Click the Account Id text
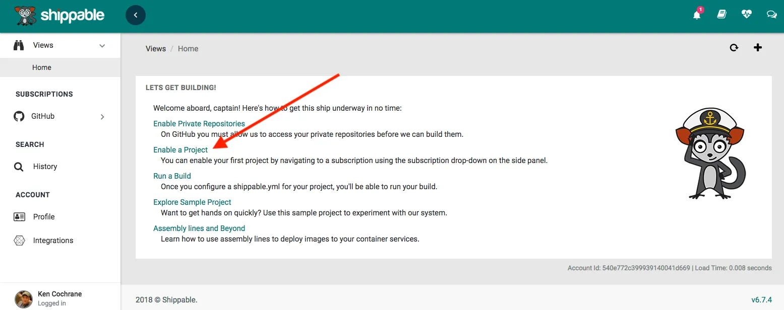 (629, 268)
